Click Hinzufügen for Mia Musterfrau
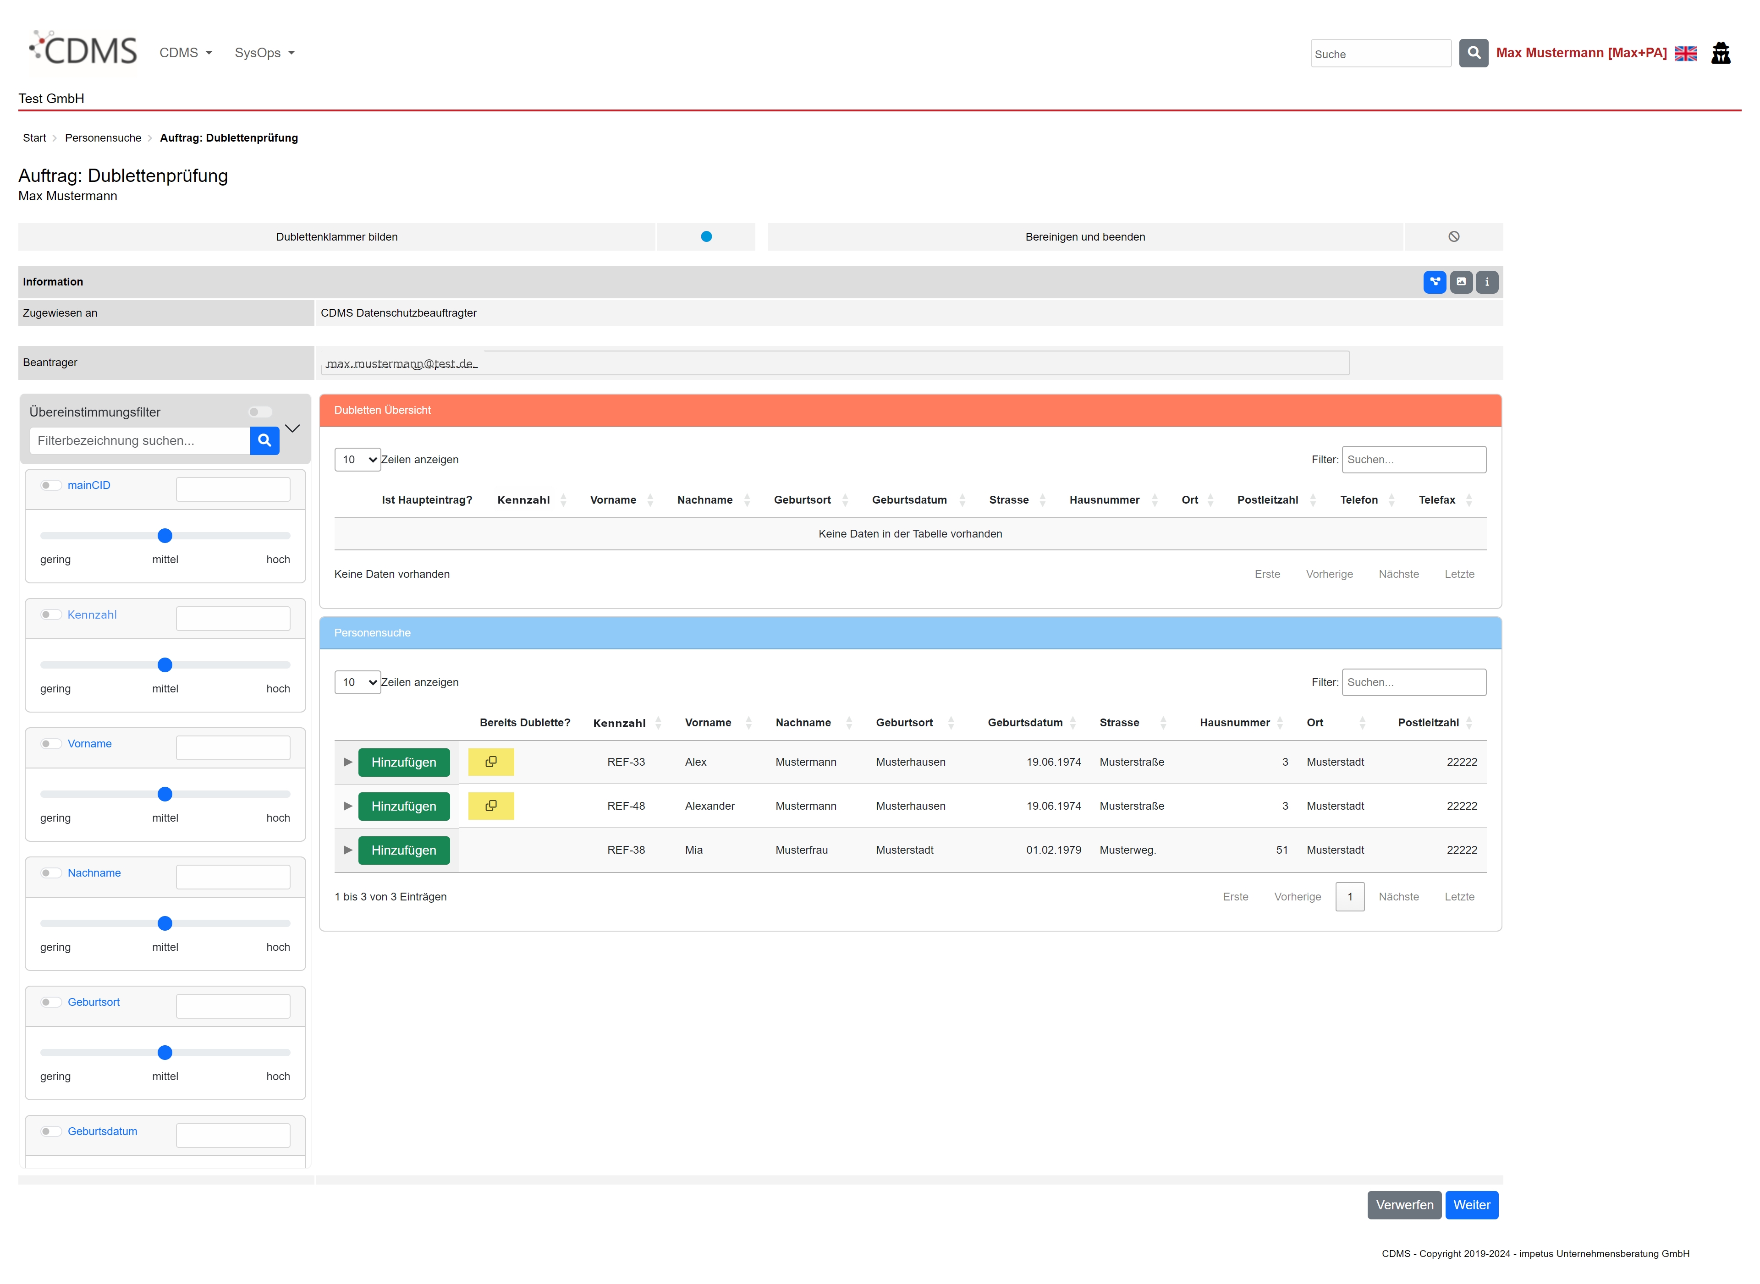The image size is (1760, 1284). [x=403, y=850]
